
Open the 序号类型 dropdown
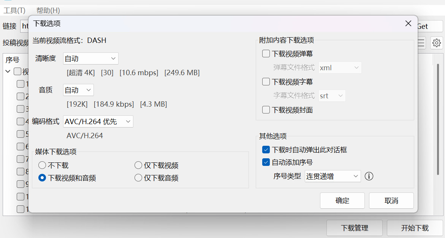pos(333,176)
